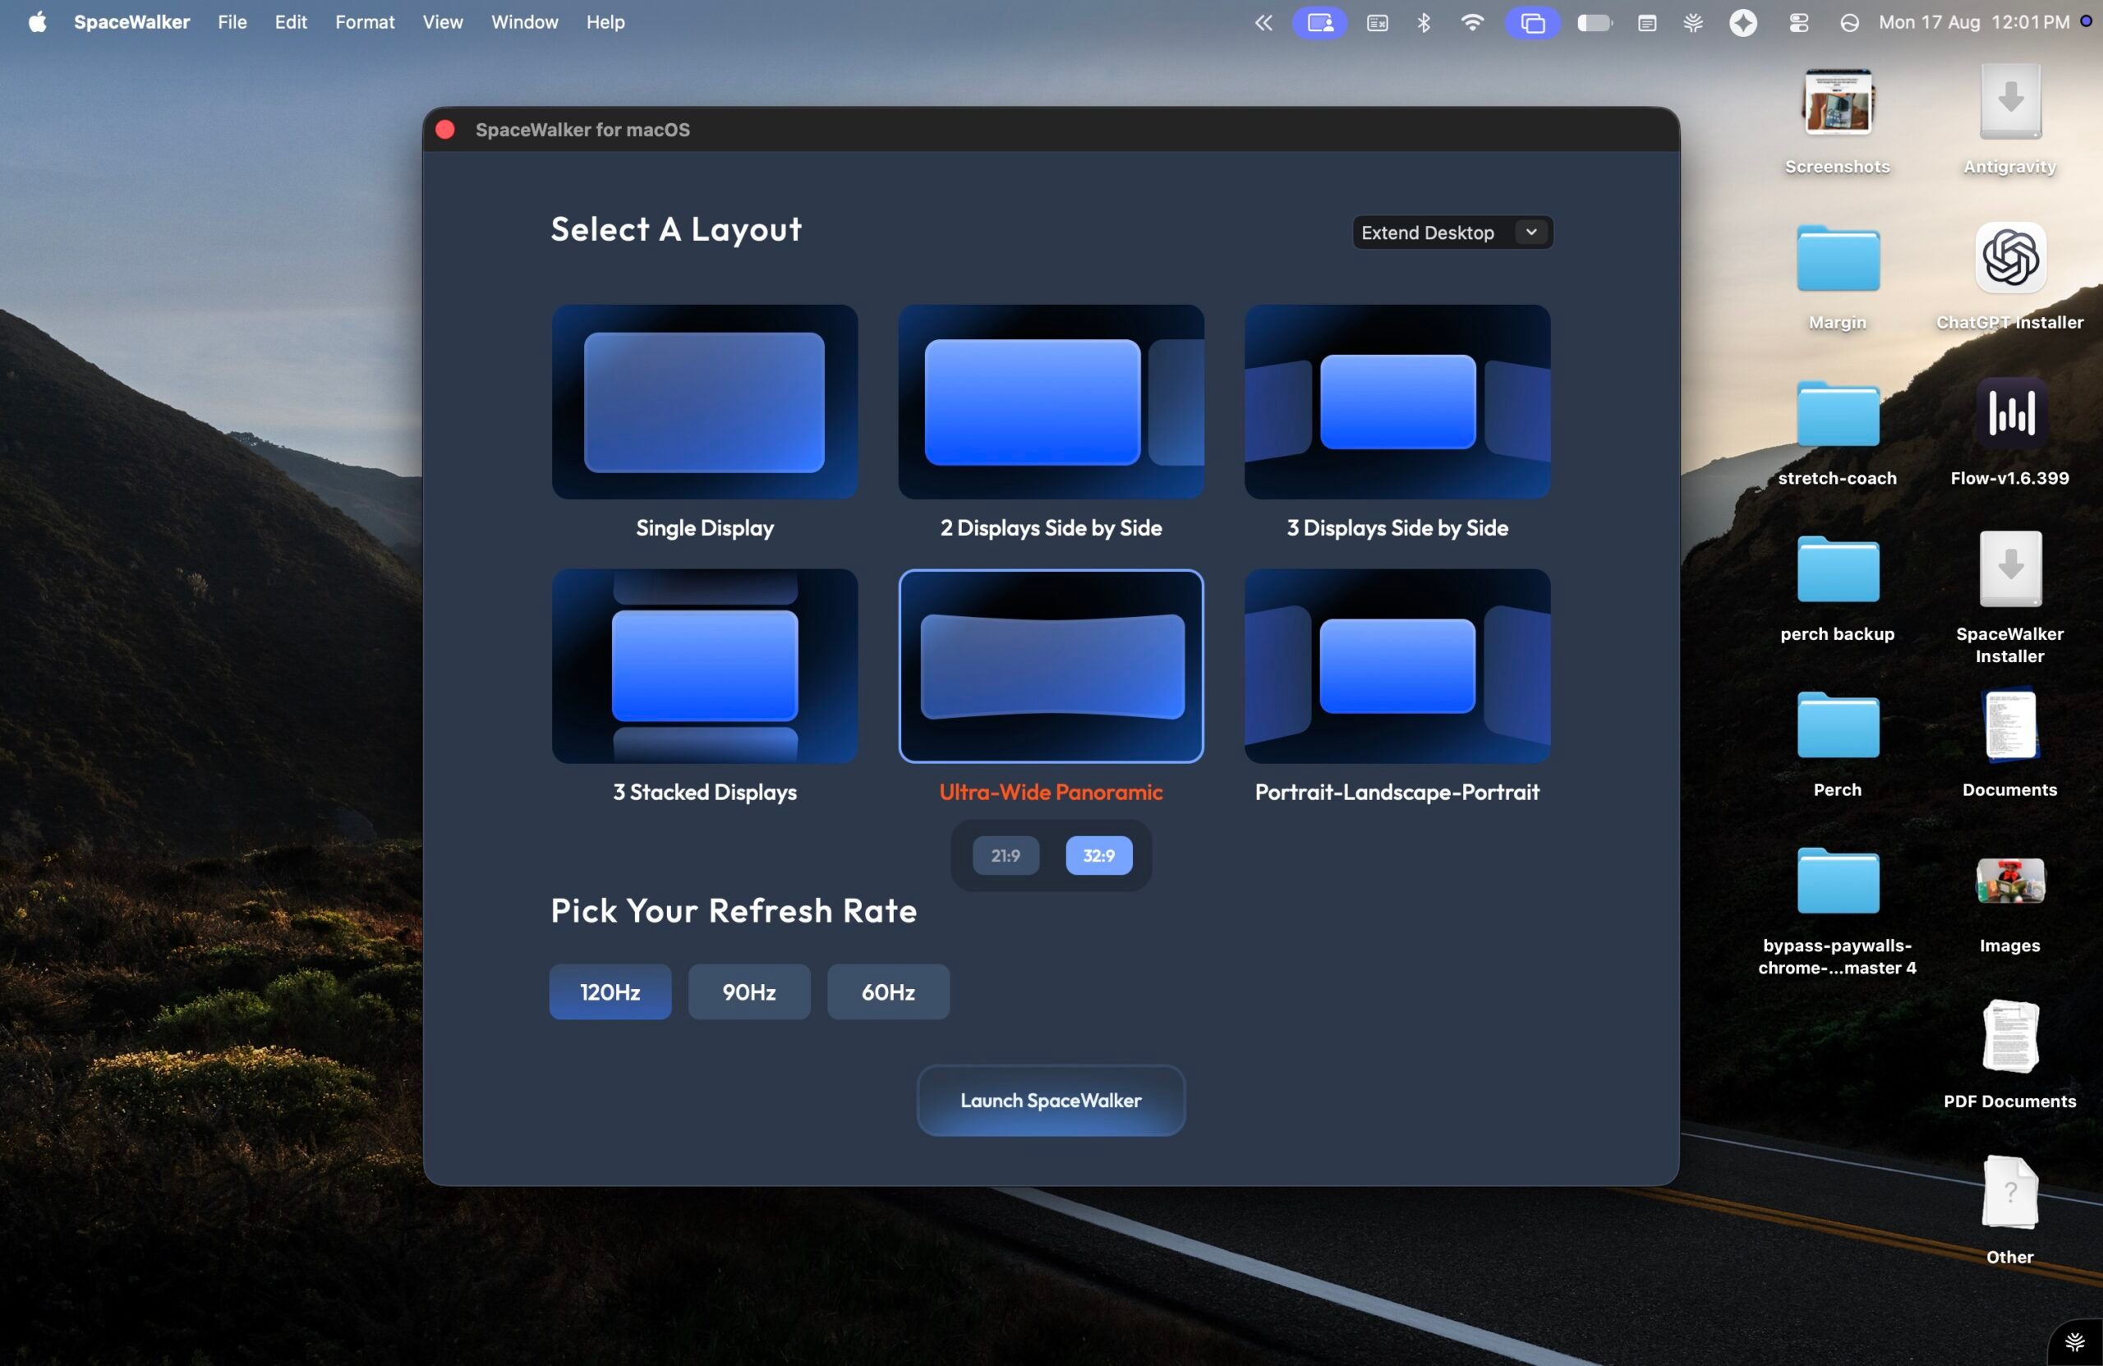Set refresh rate to 90Hz
Image resolution: width=2103 pixels, height=1366 pixels.
click(749, 992)
